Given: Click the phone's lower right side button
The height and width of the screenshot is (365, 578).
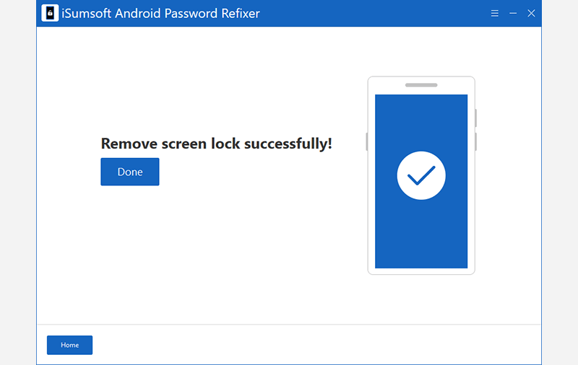Looking at the screenshot, I should pos(475,141).
